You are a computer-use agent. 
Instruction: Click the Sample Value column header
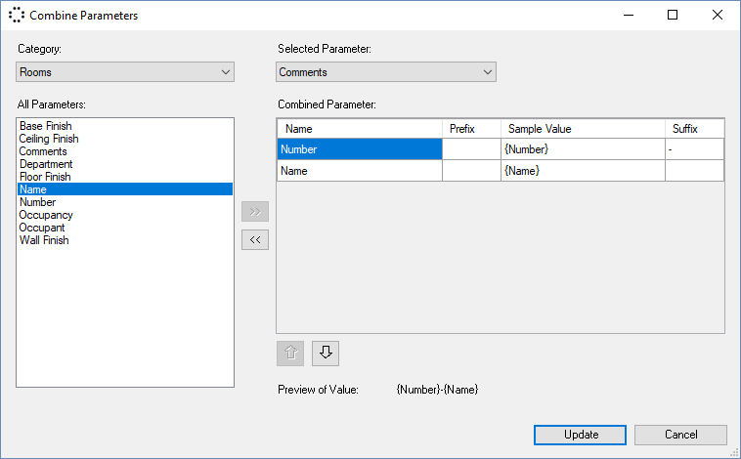click(583, 129)
